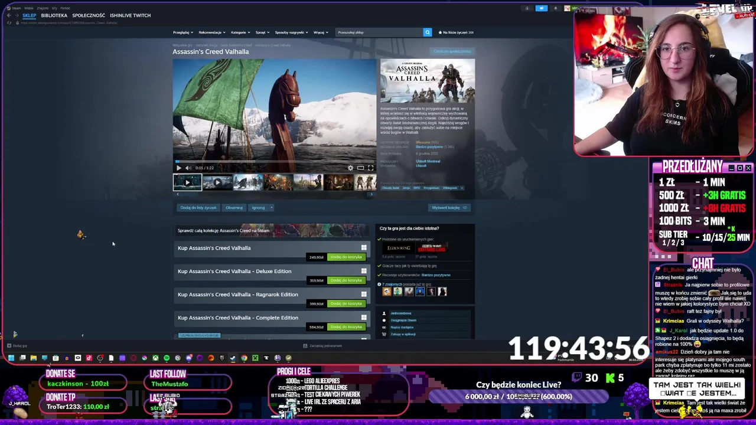The height and width of the screenshot is (425, 756).
Task: Go to the SPOŁECZNOŚĆ tab
Action: pyautogui.click(x=89, y=15)
